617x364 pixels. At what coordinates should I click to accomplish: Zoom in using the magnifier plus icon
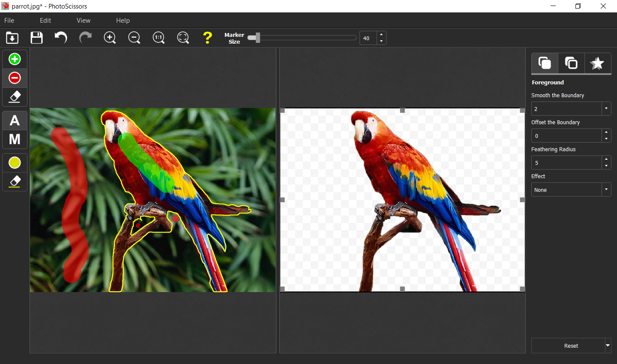[x=110, y=38]
